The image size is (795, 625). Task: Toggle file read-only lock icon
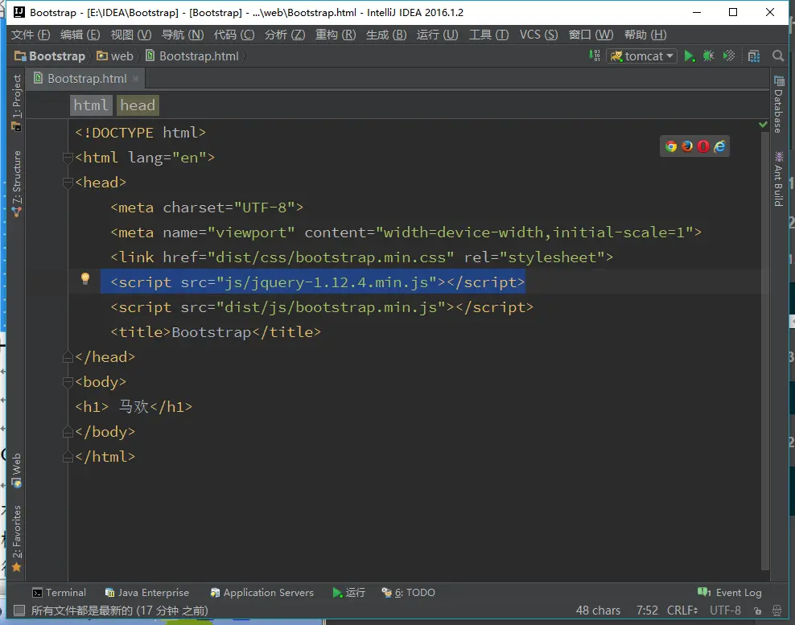757,611
